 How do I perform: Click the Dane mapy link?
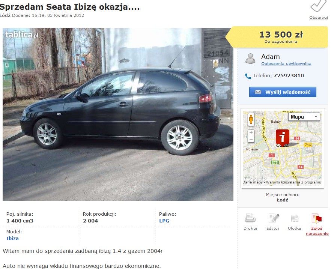point(253,182)
